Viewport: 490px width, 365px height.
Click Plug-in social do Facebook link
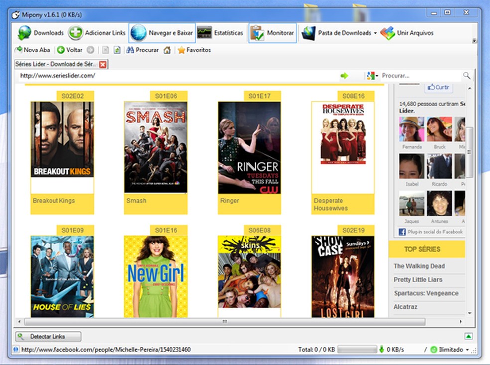(435, 232)
